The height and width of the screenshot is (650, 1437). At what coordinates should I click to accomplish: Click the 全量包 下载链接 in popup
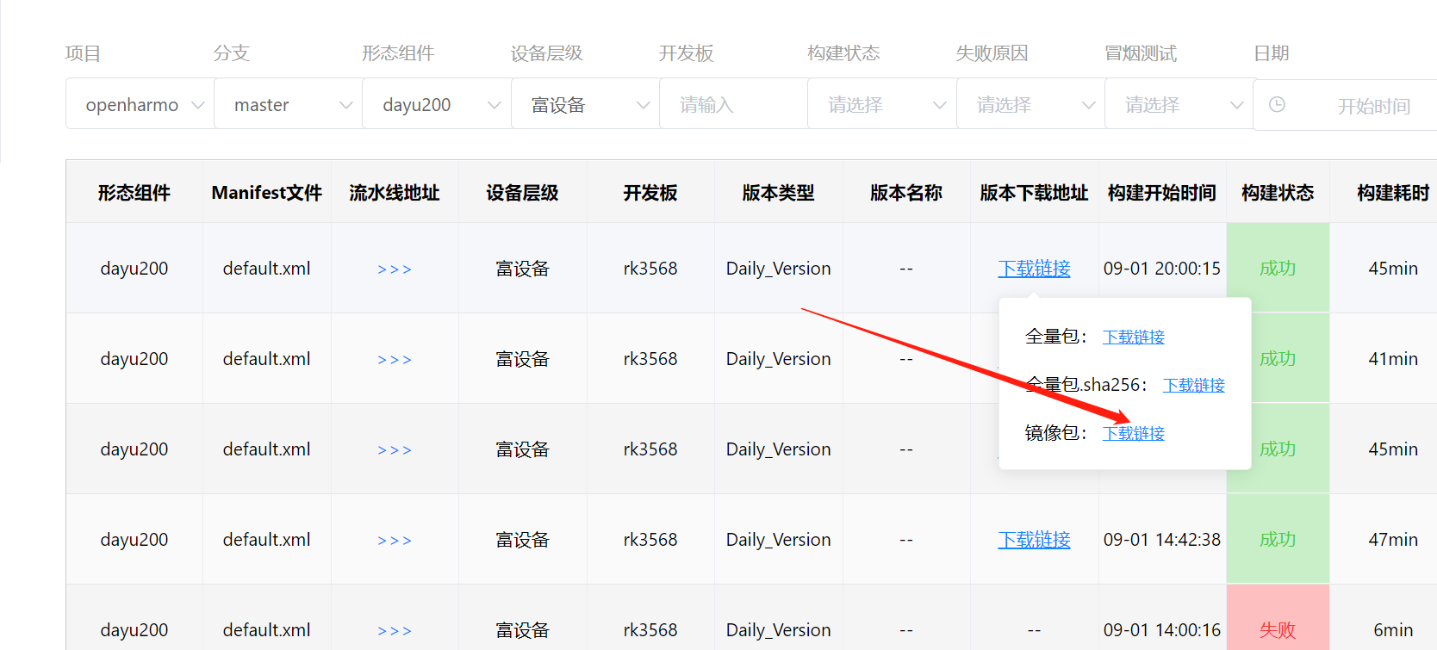pos(1134,337)
